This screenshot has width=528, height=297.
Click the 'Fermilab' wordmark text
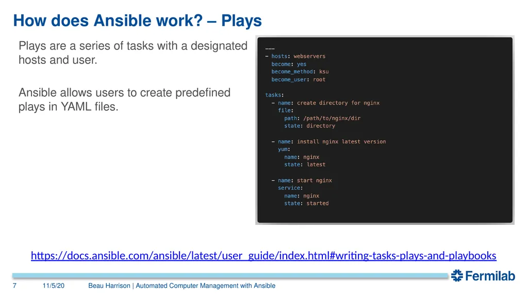[490, 276]
